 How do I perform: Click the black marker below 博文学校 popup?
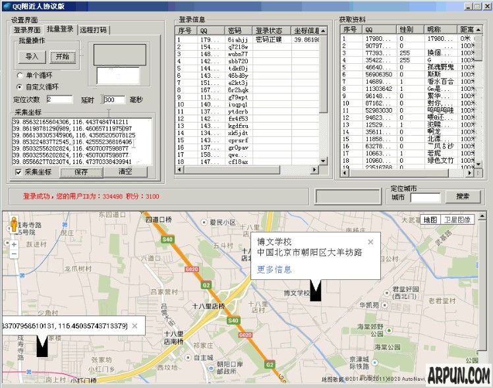(316, 291)
